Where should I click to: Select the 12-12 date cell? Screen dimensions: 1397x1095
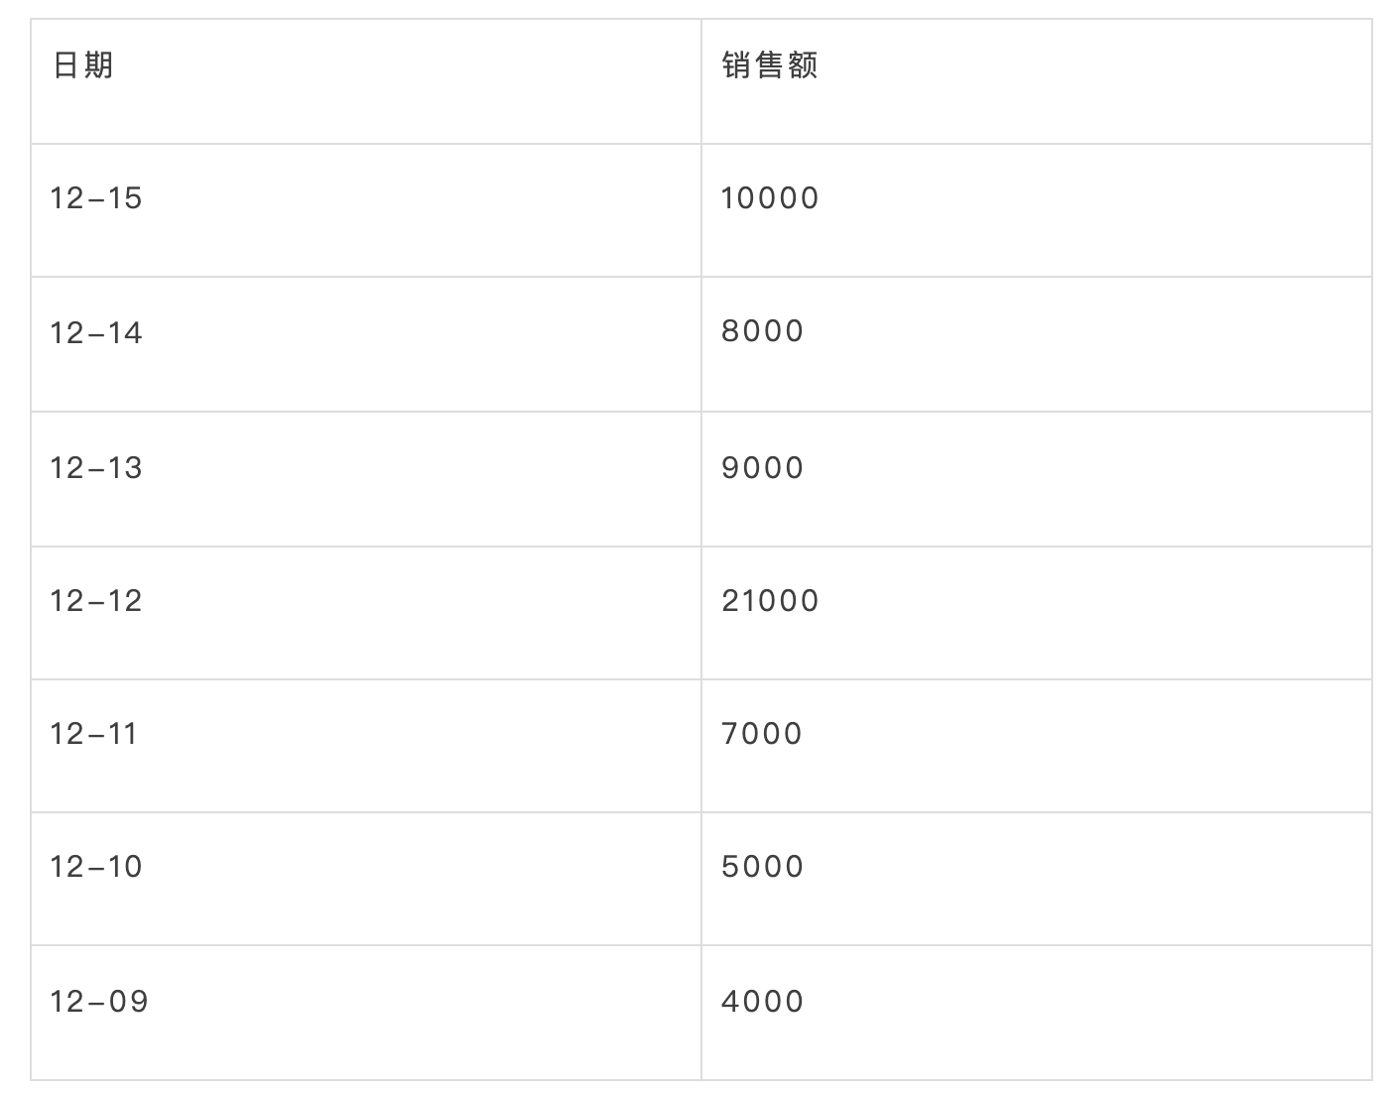(x=366, y=613)
